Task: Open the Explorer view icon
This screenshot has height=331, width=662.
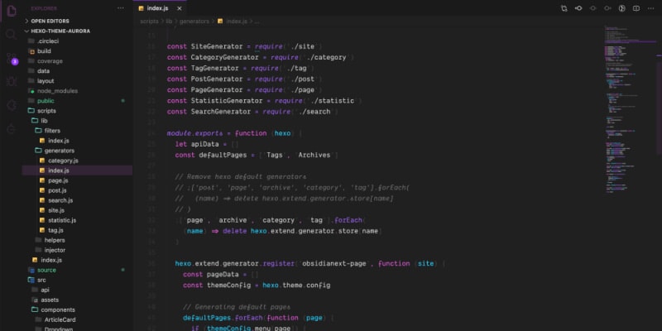Action: click(12, 11)
